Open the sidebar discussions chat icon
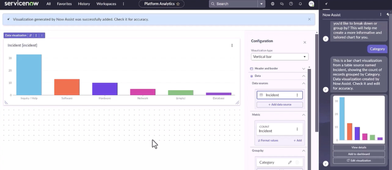 pos(282,4)
